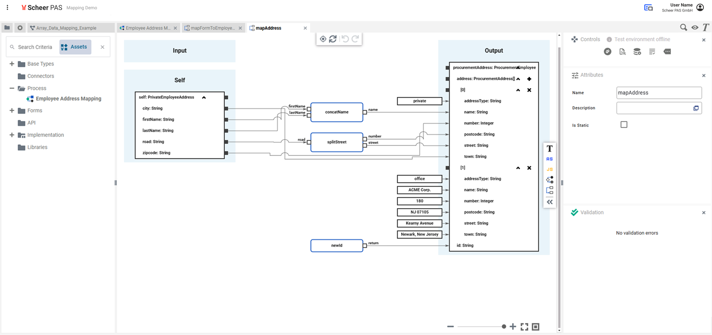Toggle the eye visibility icon in top bar
Image resolution: width=712 pixels, height=335 pixels.
(x=695, y=27)
